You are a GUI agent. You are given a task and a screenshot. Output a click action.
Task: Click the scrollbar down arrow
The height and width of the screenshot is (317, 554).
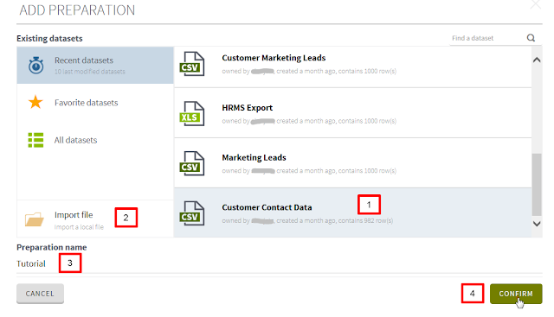(x=537, y=224)
